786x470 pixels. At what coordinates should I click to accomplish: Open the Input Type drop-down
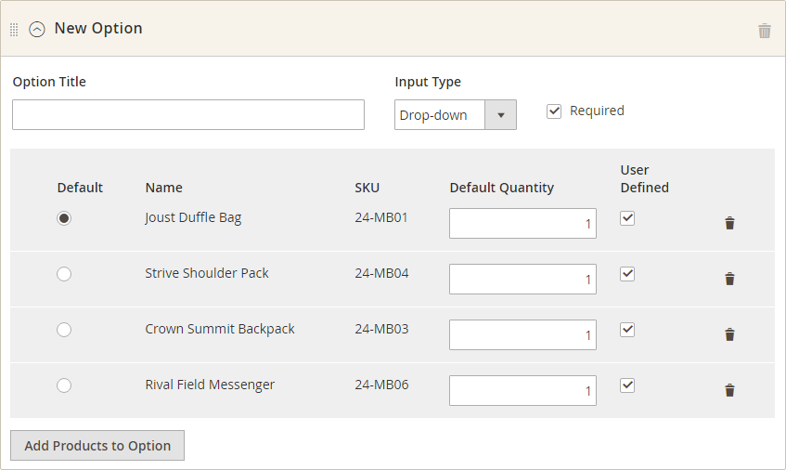455,115
